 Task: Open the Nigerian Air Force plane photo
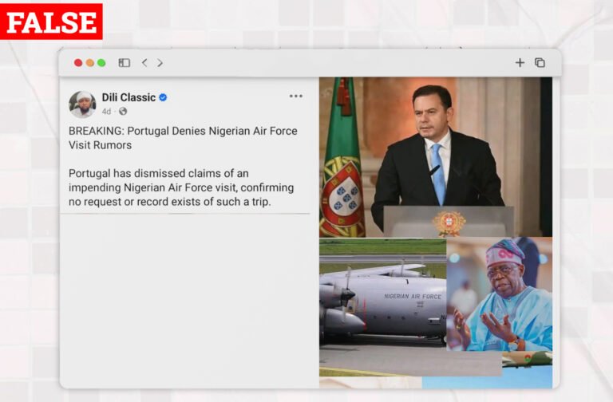pyautogui.click(x=383, y=306)
